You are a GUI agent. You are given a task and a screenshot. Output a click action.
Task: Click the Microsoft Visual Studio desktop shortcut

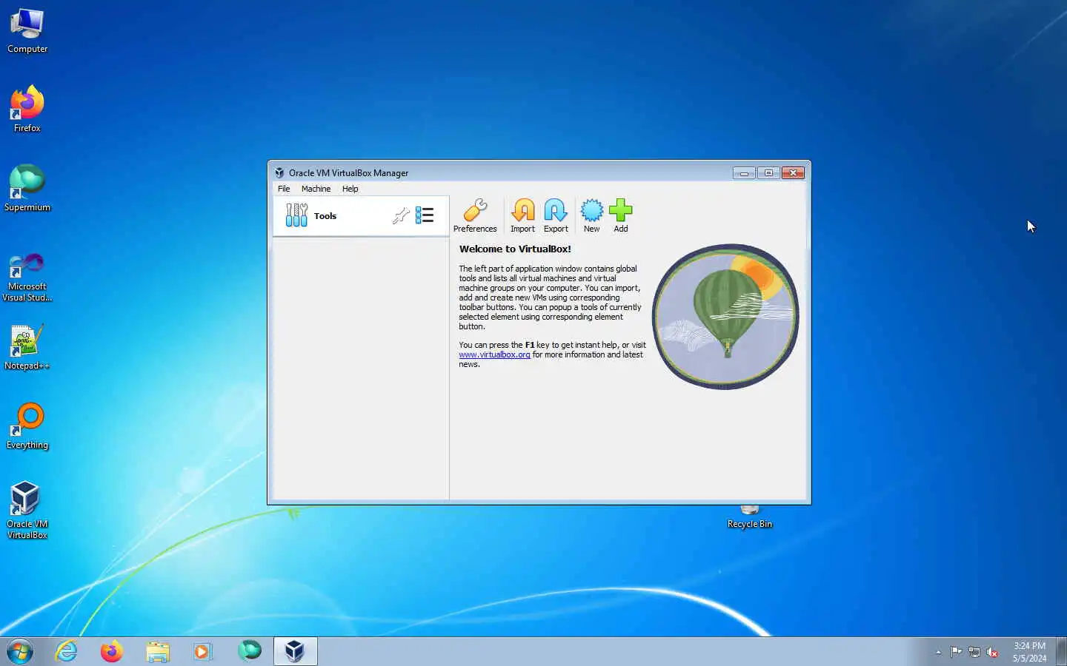(27, 277)
